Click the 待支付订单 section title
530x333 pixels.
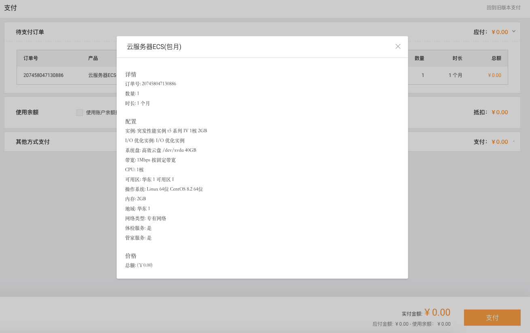pyautogui.click(x=30, y=32)
